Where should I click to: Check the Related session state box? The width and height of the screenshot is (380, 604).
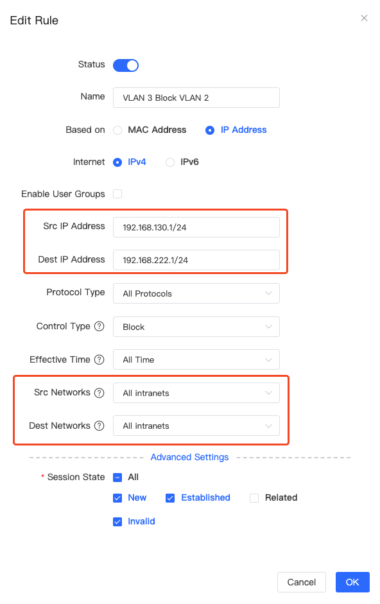(254, 498)
